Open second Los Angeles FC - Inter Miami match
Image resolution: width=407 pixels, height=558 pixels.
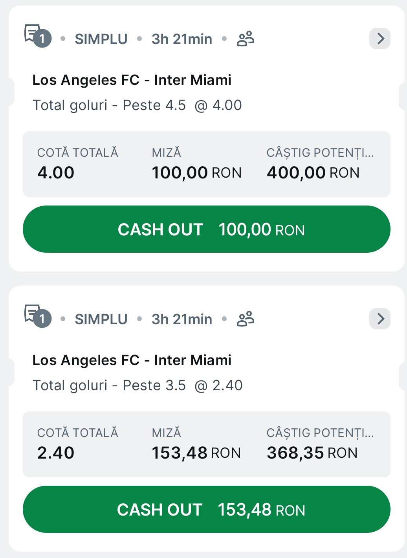point(132,360)
